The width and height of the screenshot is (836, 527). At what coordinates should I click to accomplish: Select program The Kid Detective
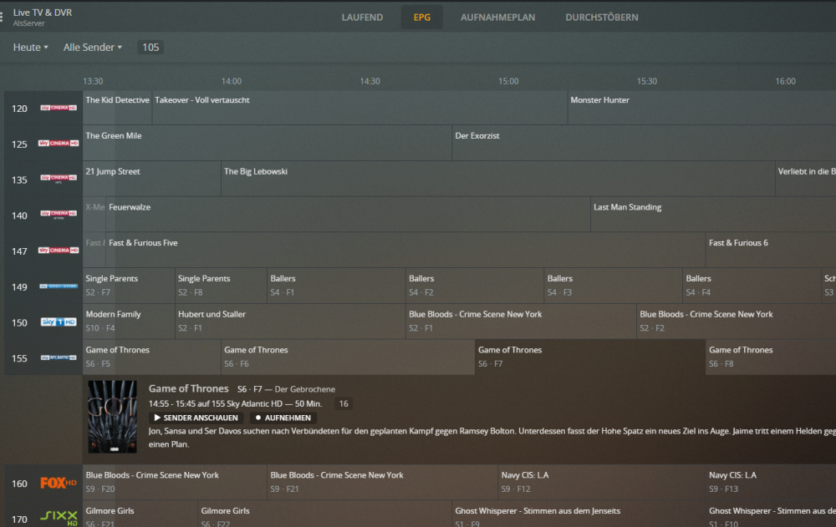[x=117, y=108]
